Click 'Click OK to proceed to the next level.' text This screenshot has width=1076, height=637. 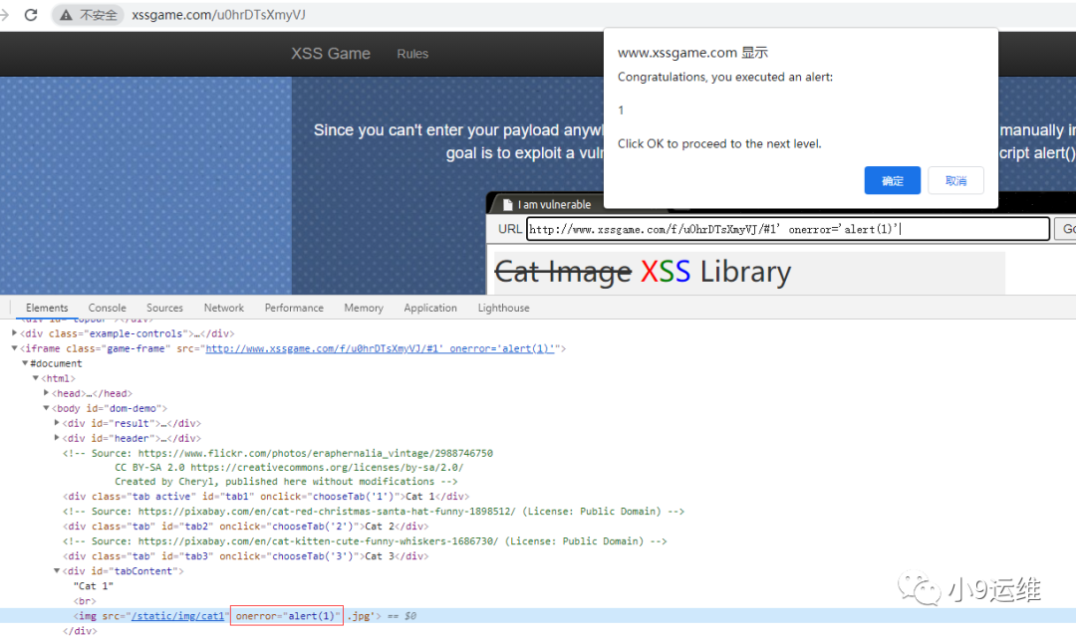click(719, 143)
